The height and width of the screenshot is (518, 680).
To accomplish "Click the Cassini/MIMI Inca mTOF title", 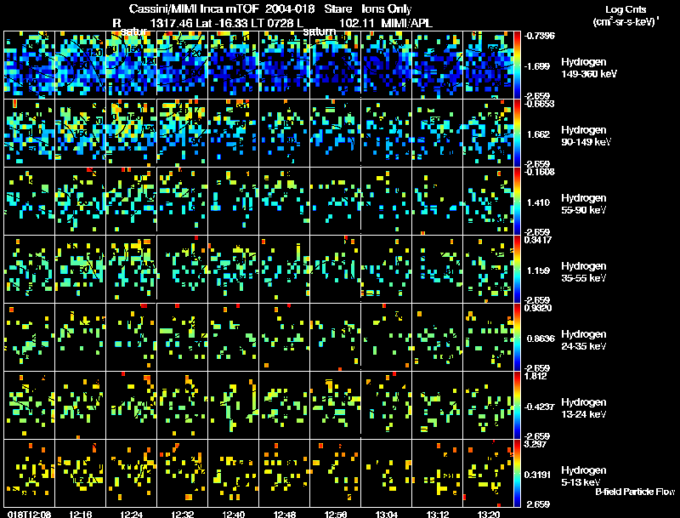I will pos(194,9).
